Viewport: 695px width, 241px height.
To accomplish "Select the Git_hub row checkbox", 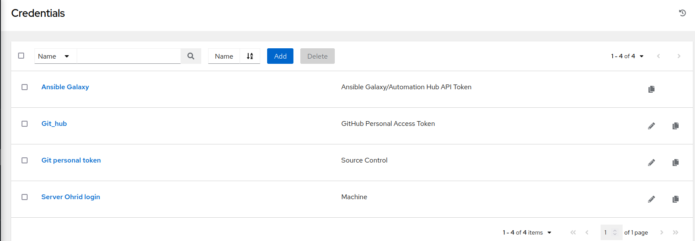I will point(25,124).
